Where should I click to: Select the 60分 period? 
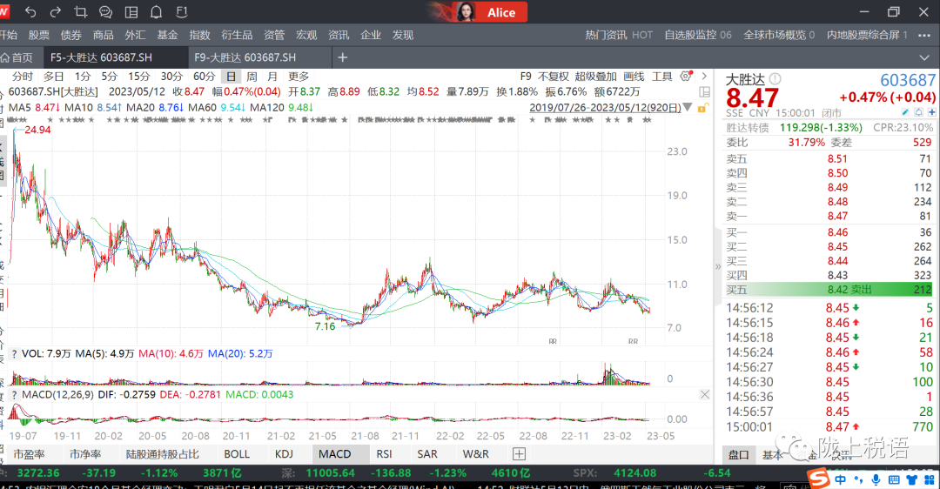pyautogui.click(x=204, y=76)
